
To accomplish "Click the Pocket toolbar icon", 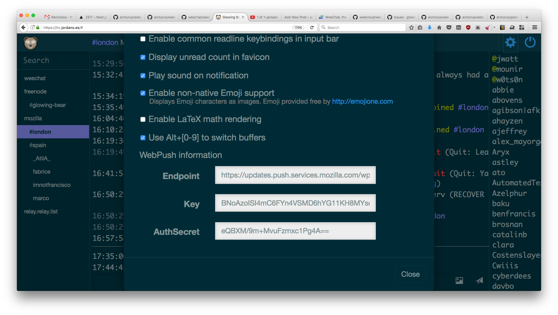I will pos(449,27).
